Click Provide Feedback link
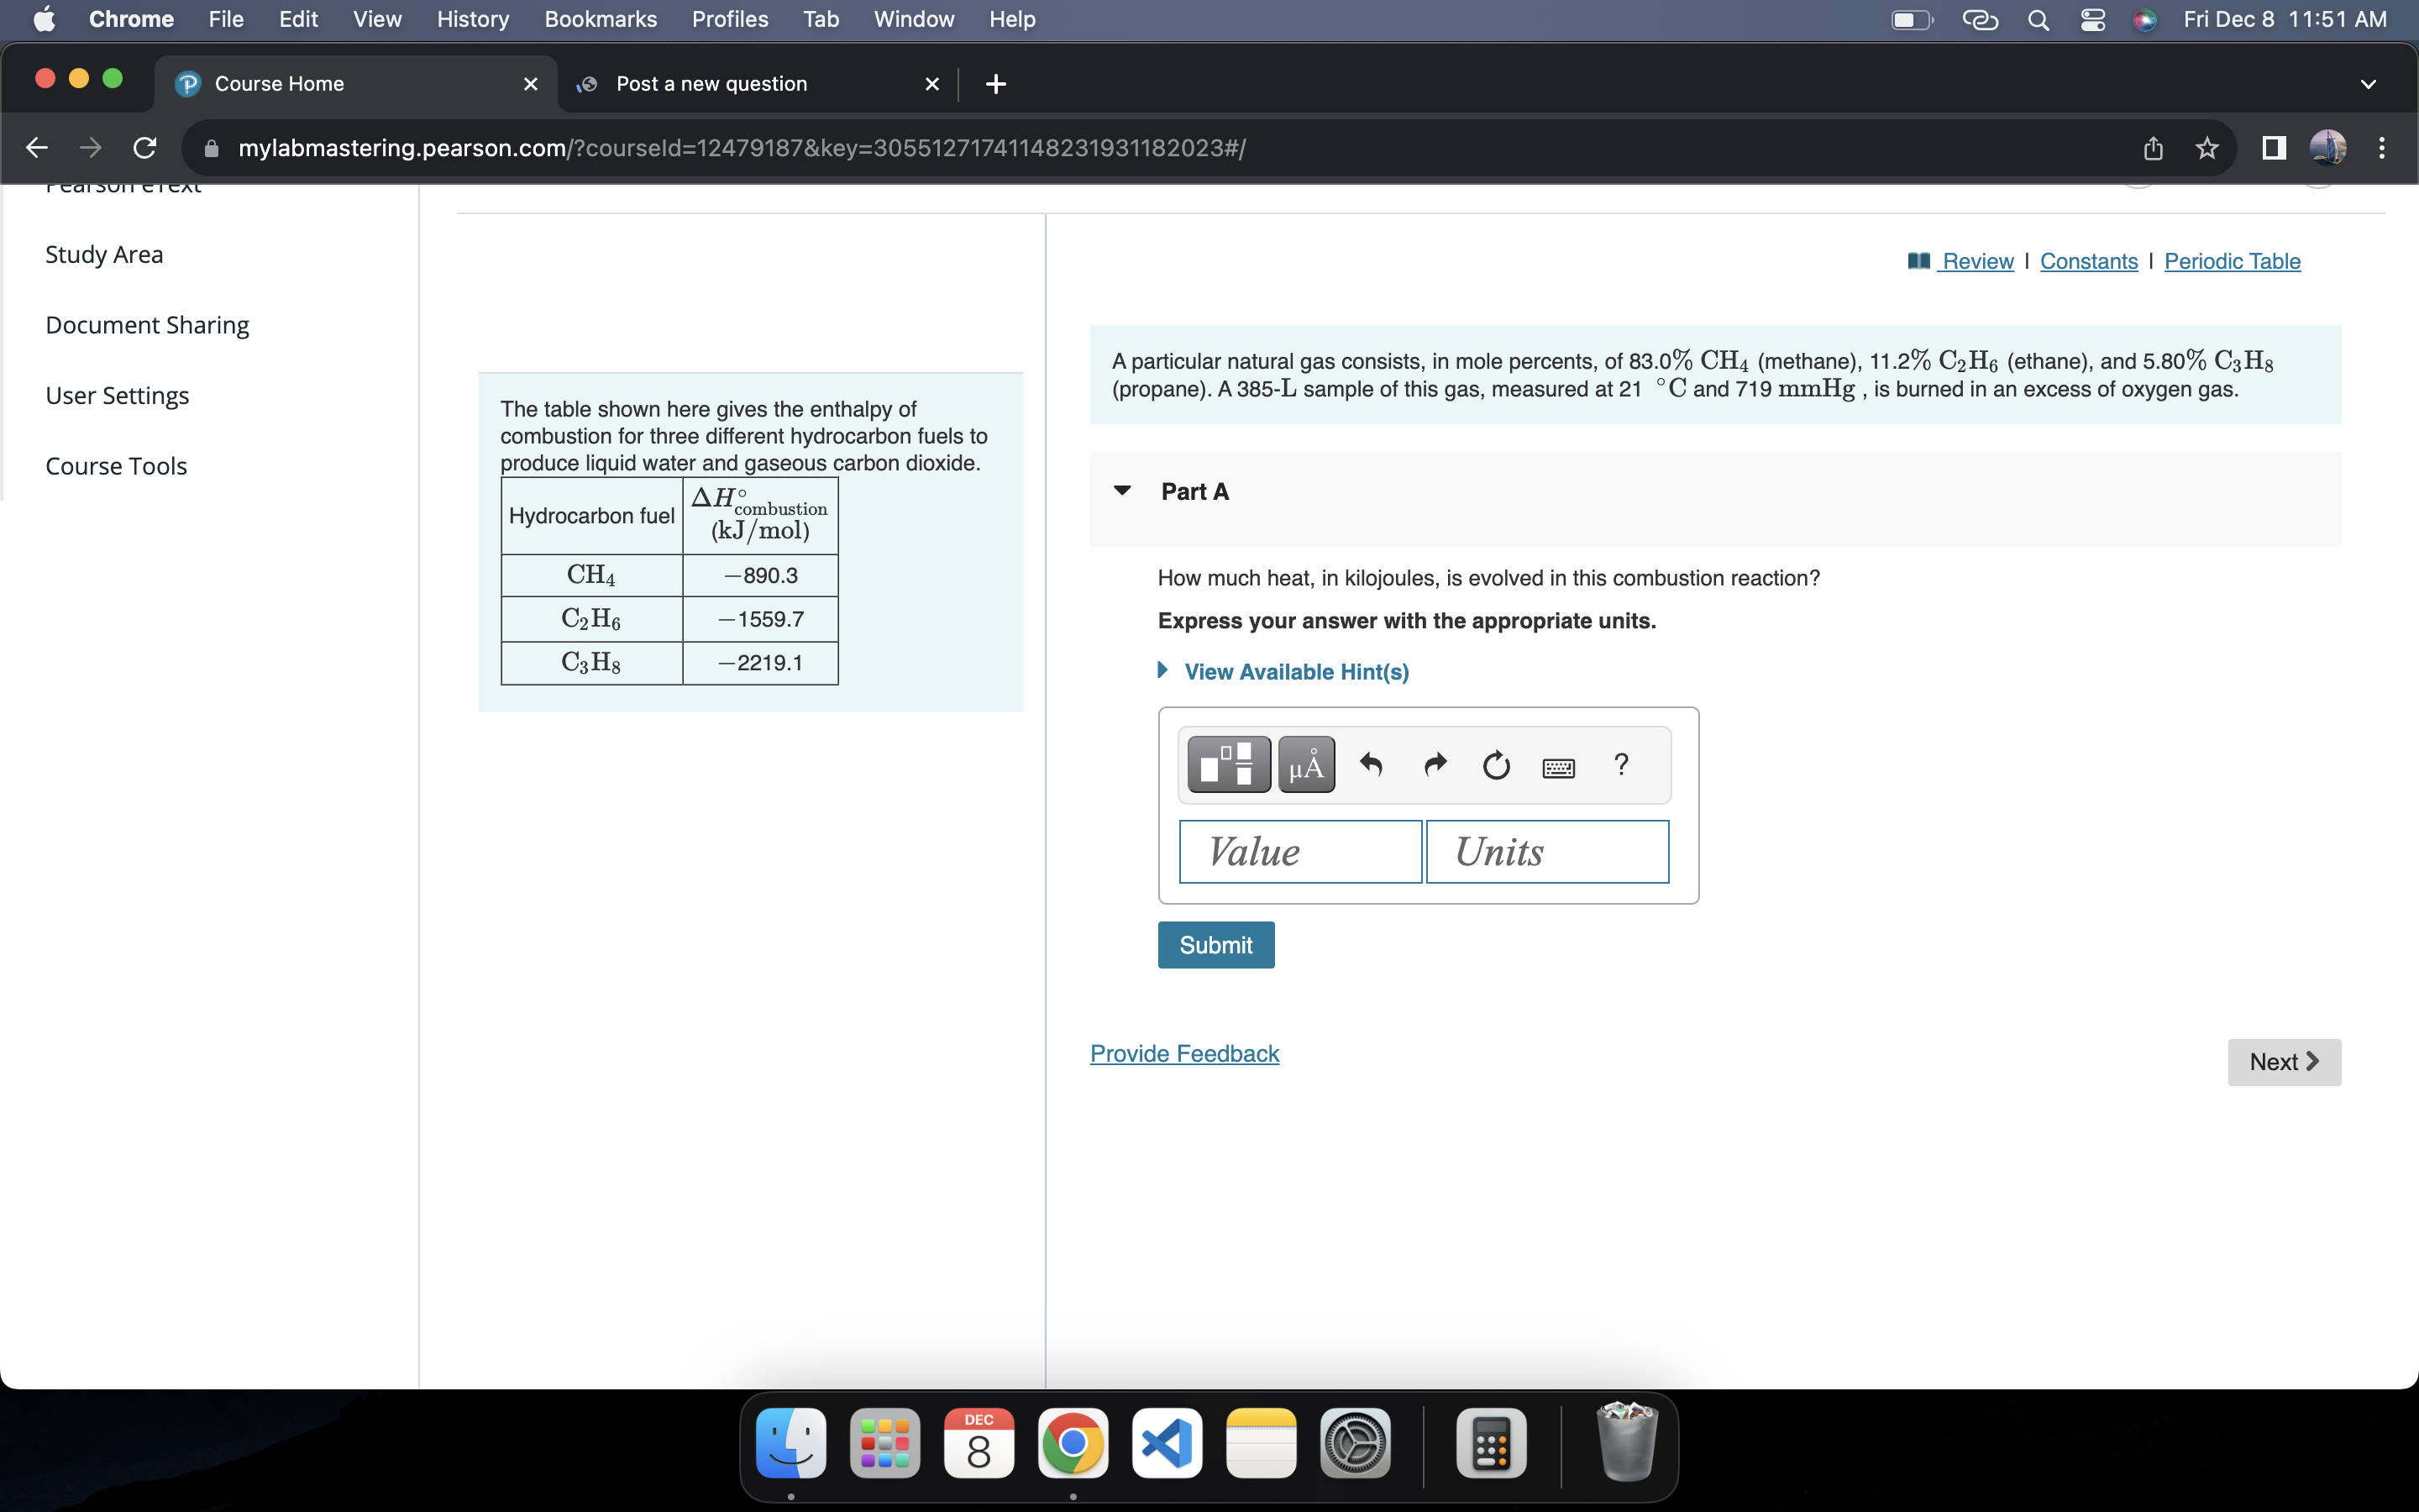 [1184, 1054]
